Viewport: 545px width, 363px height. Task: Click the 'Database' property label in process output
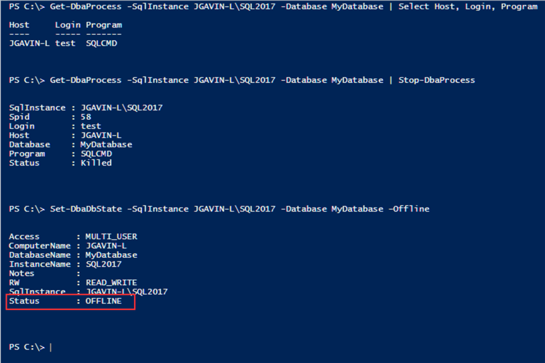[x=29, y=145]
